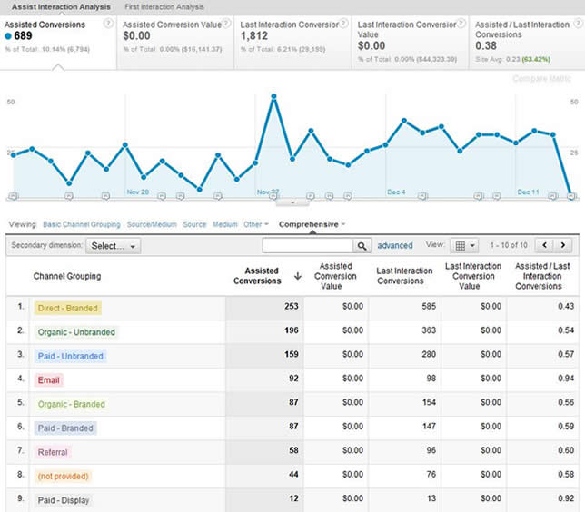Open help icon for Last Interaction Conversions
Screen dimensions: 585x512
344,24
